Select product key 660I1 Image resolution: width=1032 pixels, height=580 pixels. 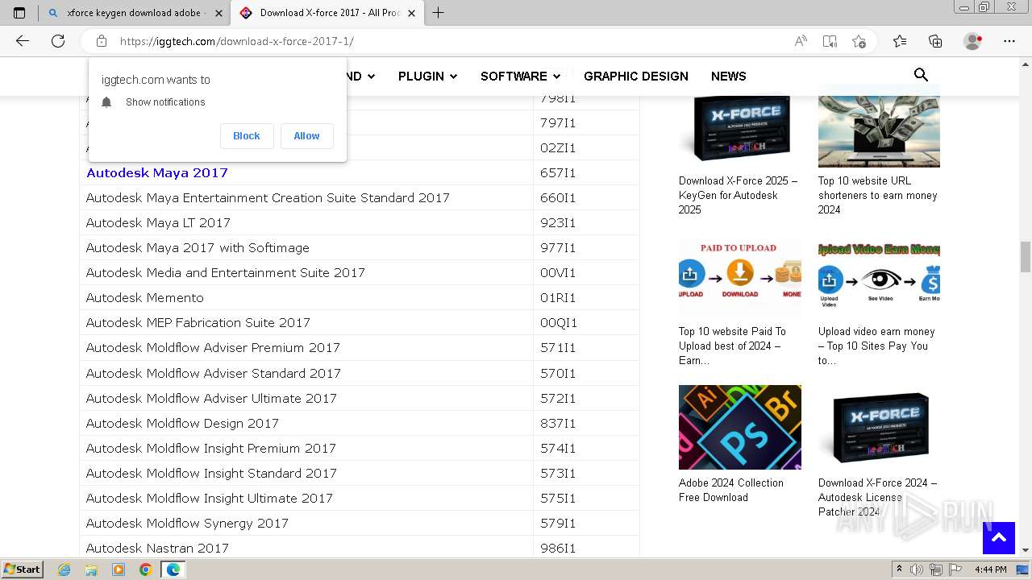(558, 197)
